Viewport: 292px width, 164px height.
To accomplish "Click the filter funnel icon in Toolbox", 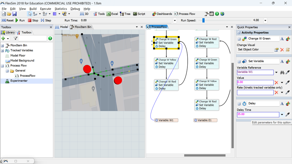I will 15,39.
